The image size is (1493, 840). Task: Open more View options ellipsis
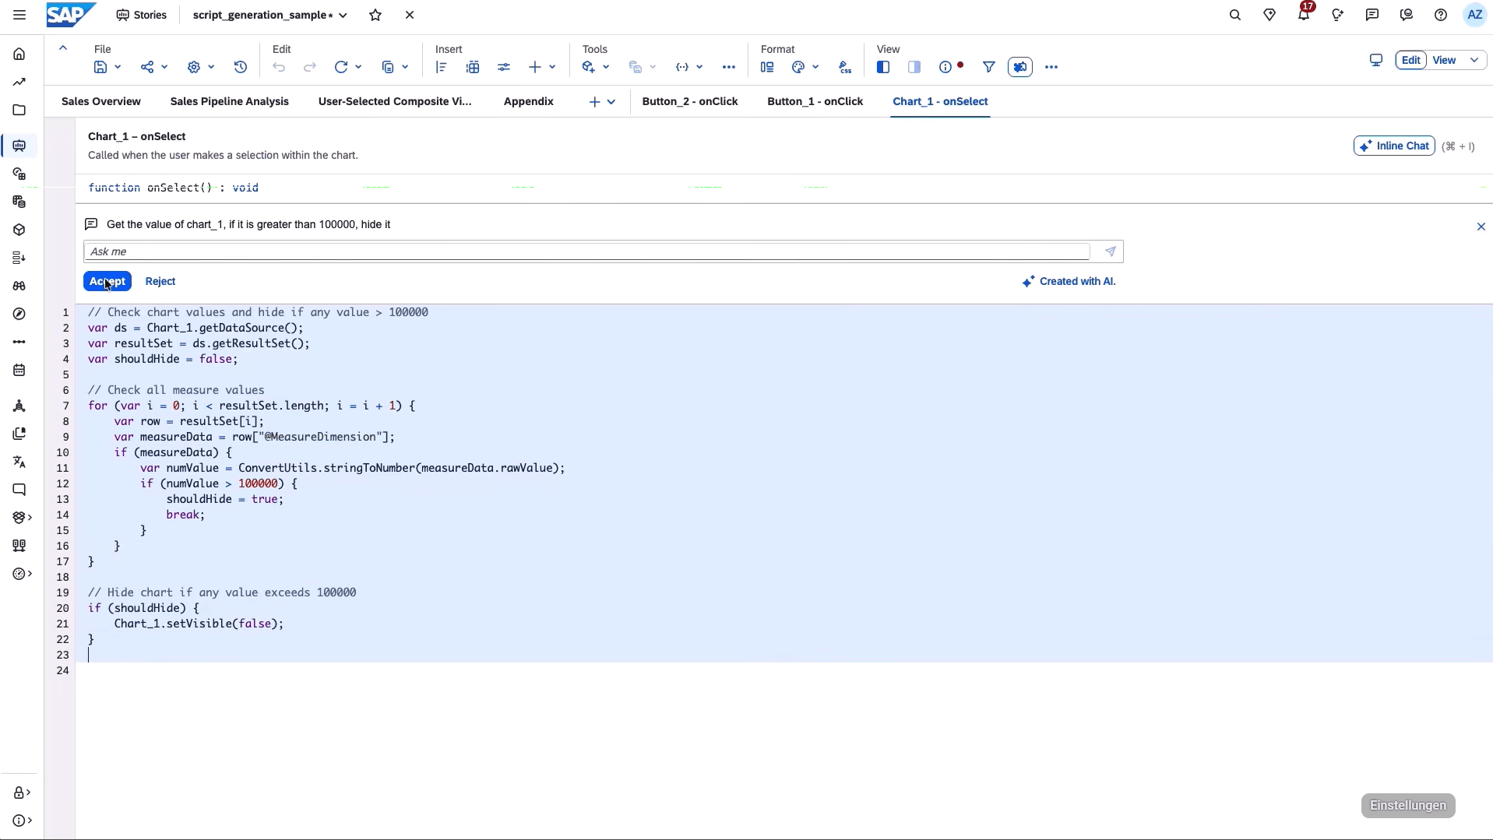point(1051,67)
